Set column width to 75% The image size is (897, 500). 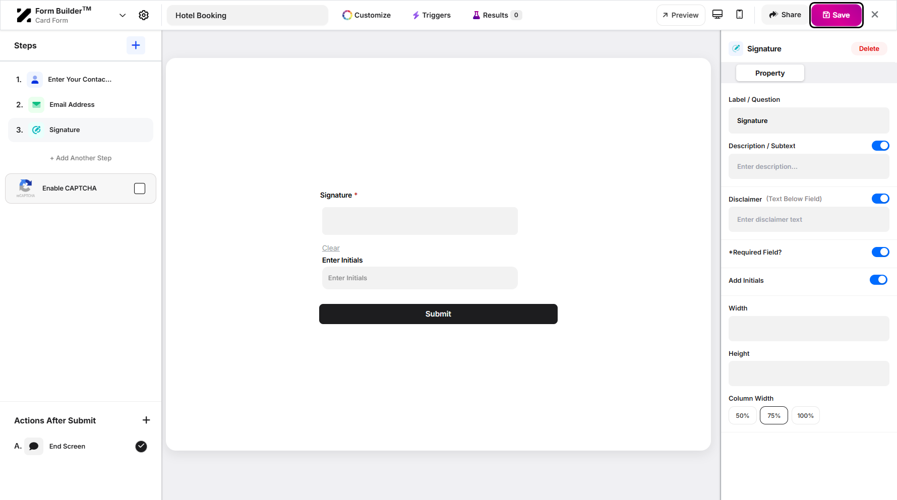pyautogui.click(x=774, y=415)
